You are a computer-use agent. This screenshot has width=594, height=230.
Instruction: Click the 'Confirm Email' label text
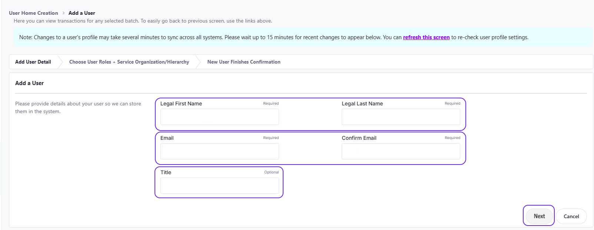[359, 138]
